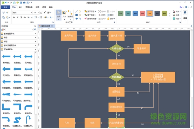
Task: Pick the 单向箭头 arrow shape
Action: [7, 56]
